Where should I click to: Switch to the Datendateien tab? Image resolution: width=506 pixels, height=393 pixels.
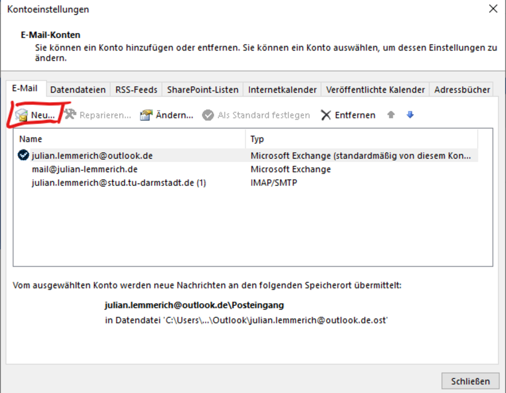(78, 90)
